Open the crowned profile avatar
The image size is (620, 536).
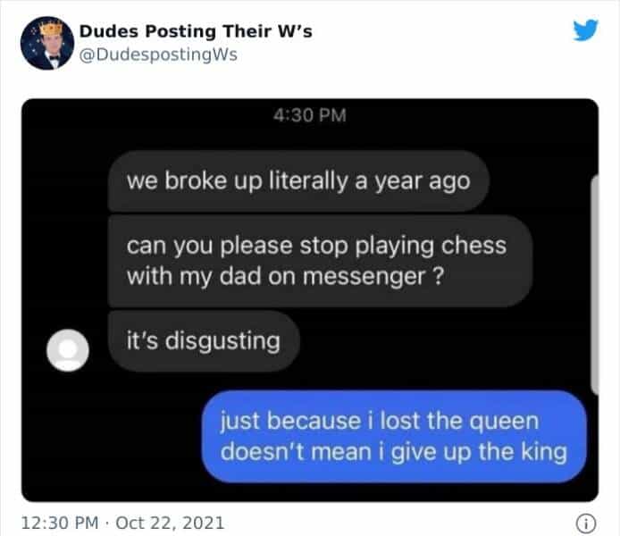tap(47, 43)
